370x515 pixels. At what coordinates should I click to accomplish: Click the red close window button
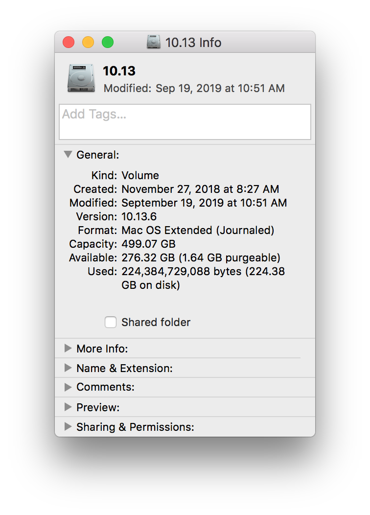coord(69,43)
